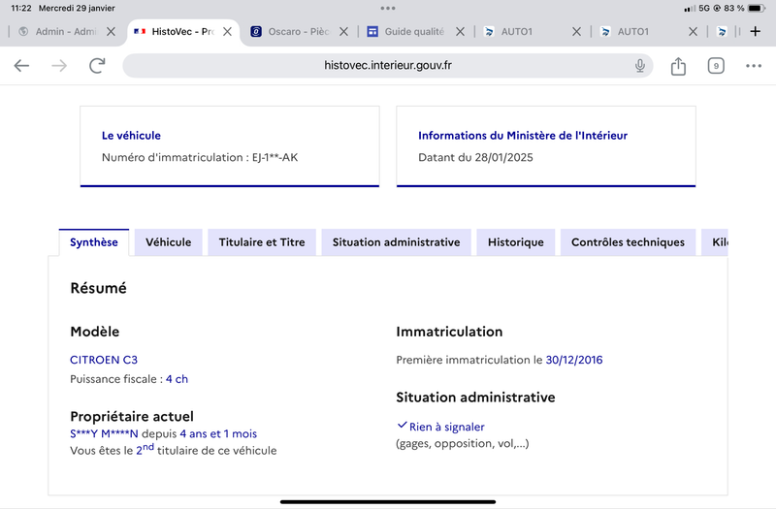Click Informations du Ministère de l'Intérieur heading
The image size is (776, 509).
pyautogui.click(x=523, y=136)
